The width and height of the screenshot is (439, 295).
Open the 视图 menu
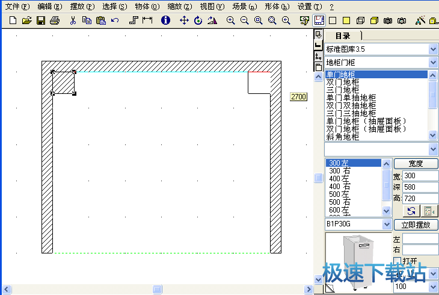(x=211, y=7)
